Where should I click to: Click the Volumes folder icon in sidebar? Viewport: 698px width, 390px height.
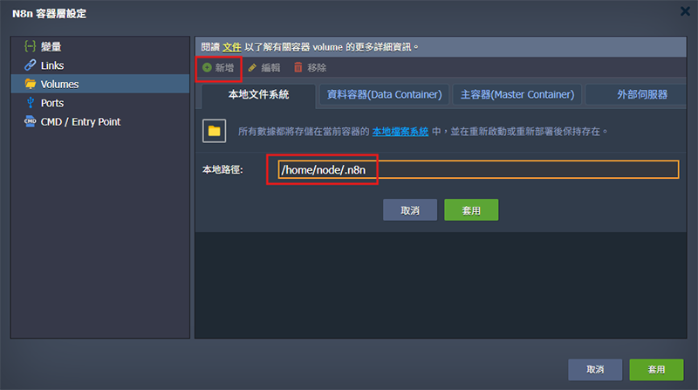click(30, 84)
